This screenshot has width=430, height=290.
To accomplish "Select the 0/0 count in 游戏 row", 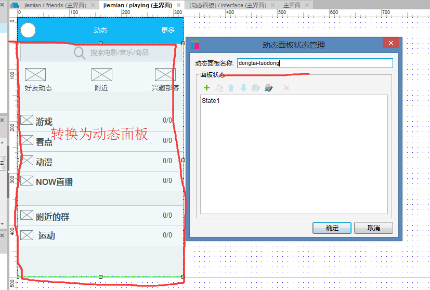I will click(167, 121).
